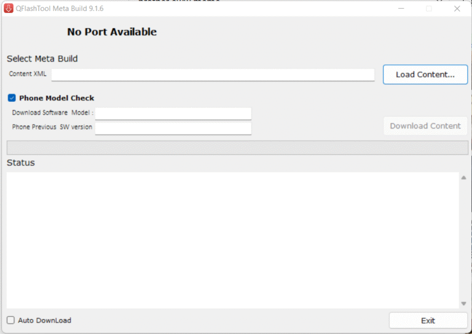Close the QFlashTool Meta Build window
The image size is (472, 334).
point(457,9)
